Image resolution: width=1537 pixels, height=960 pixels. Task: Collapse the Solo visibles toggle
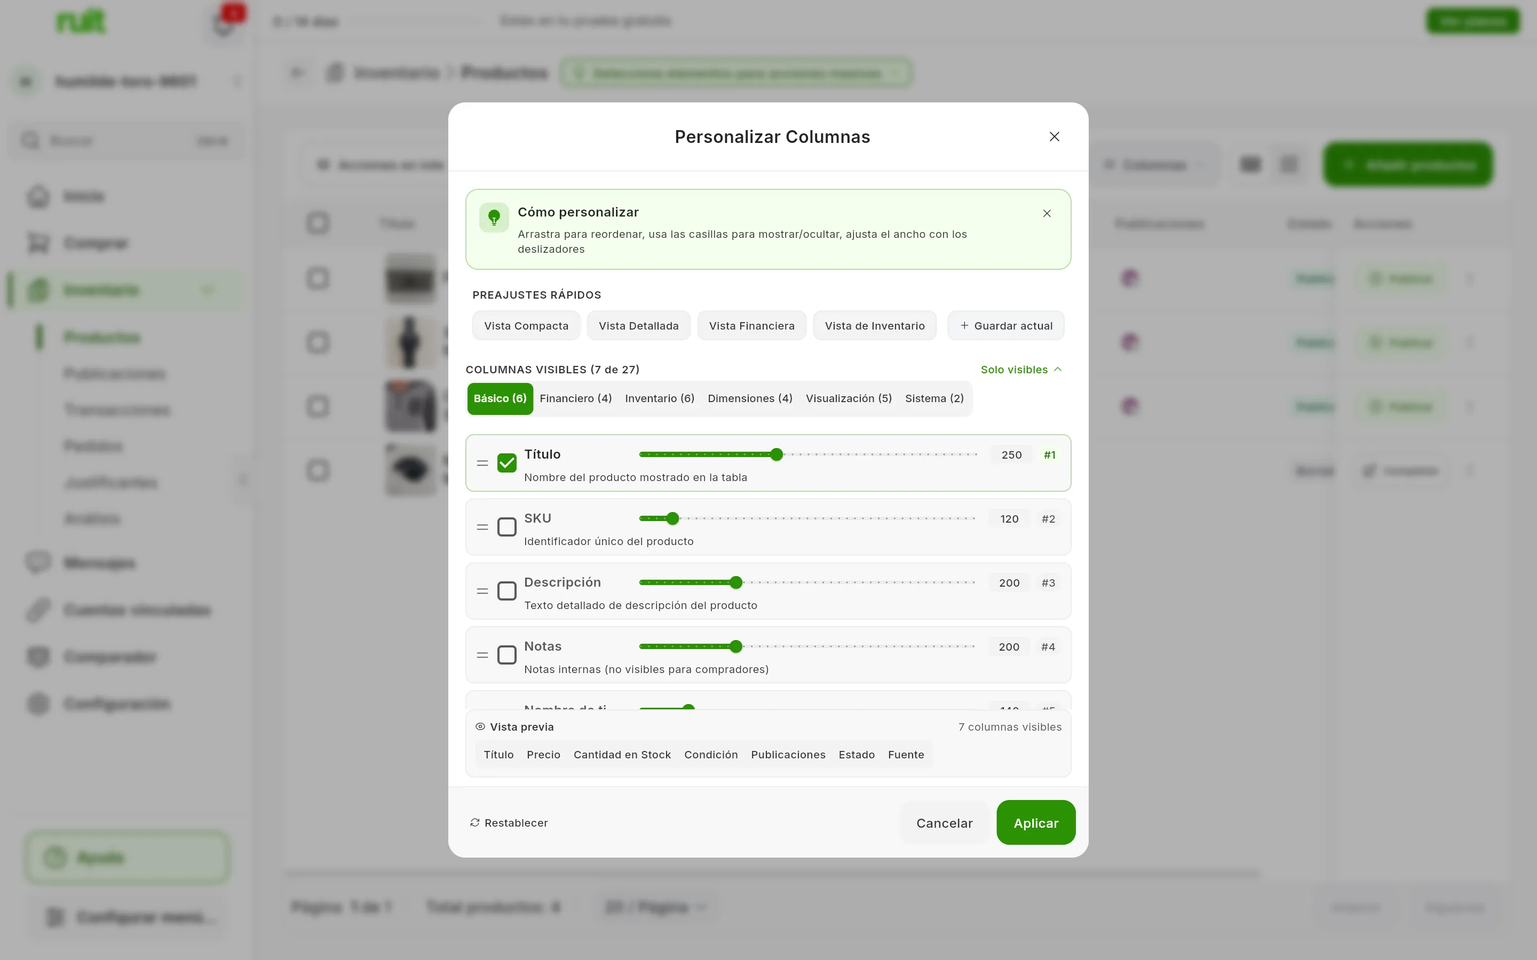point(1021,370)
